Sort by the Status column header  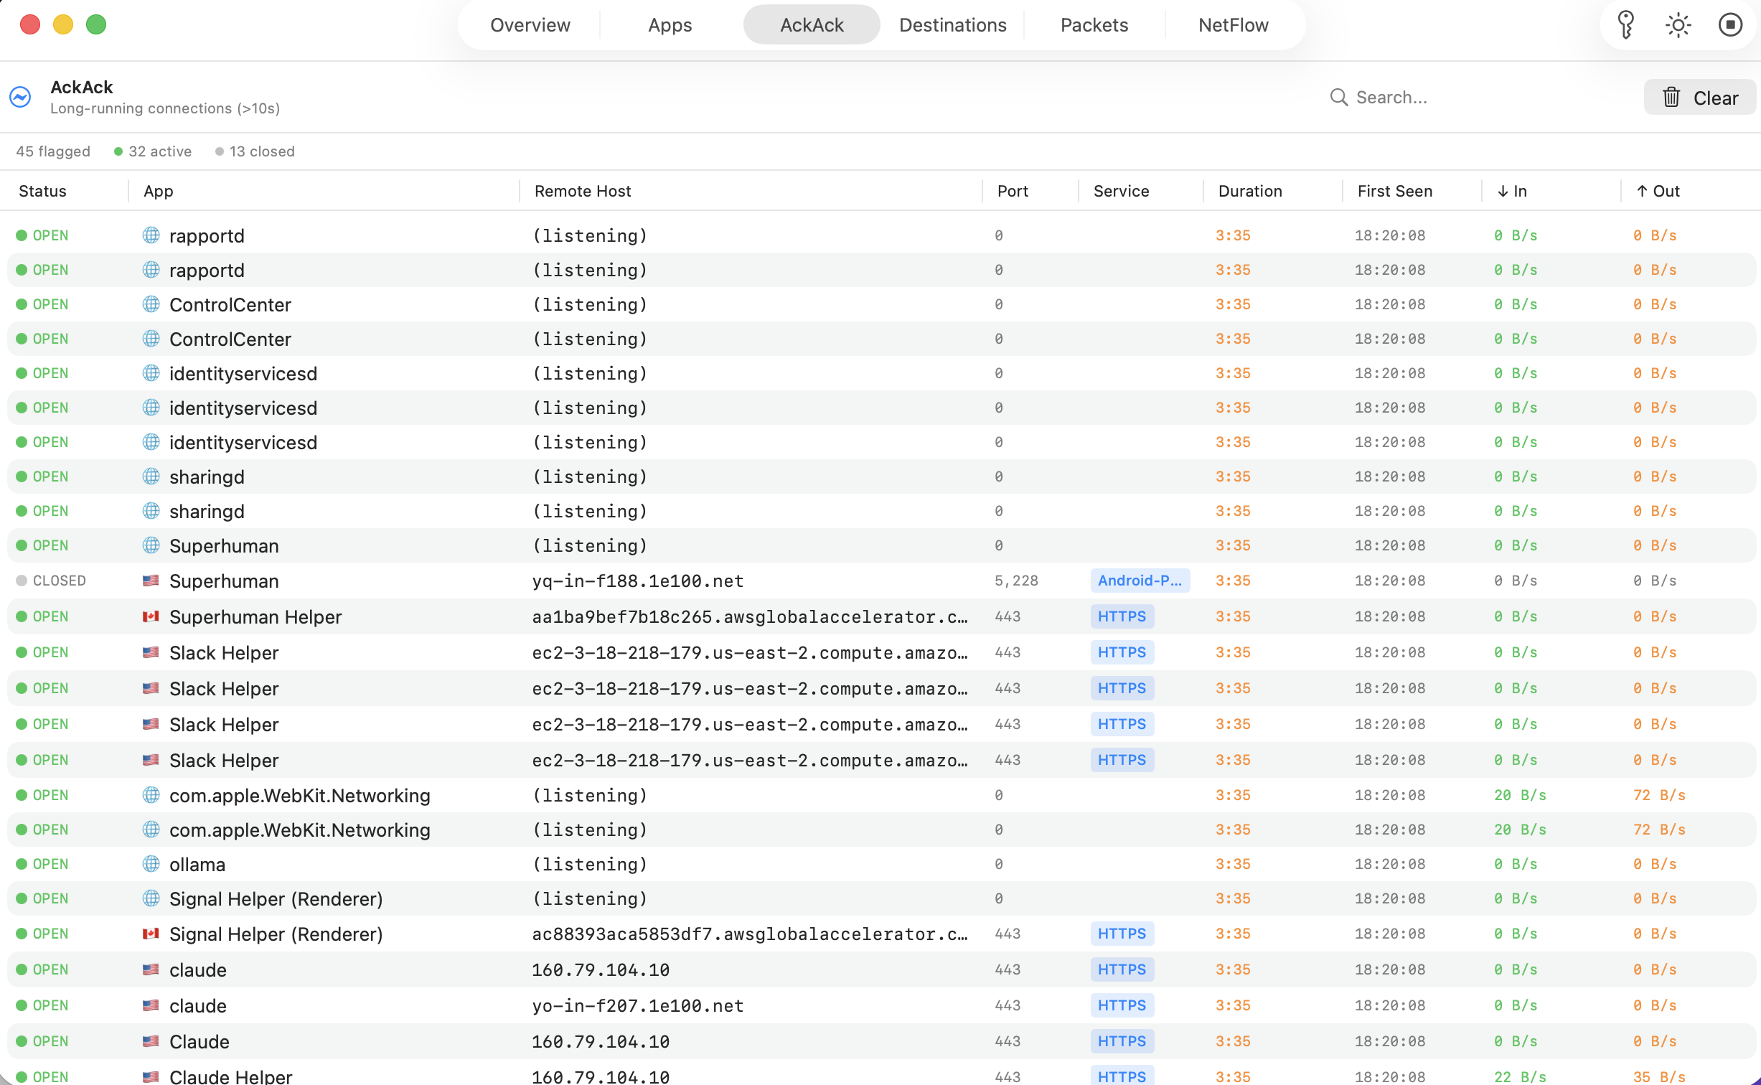point(42,191)
